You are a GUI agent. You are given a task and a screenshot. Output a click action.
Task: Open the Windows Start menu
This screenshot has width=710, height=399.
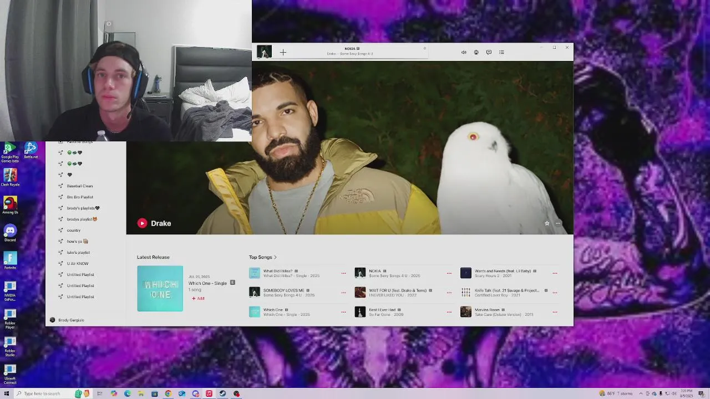(7, 394)
